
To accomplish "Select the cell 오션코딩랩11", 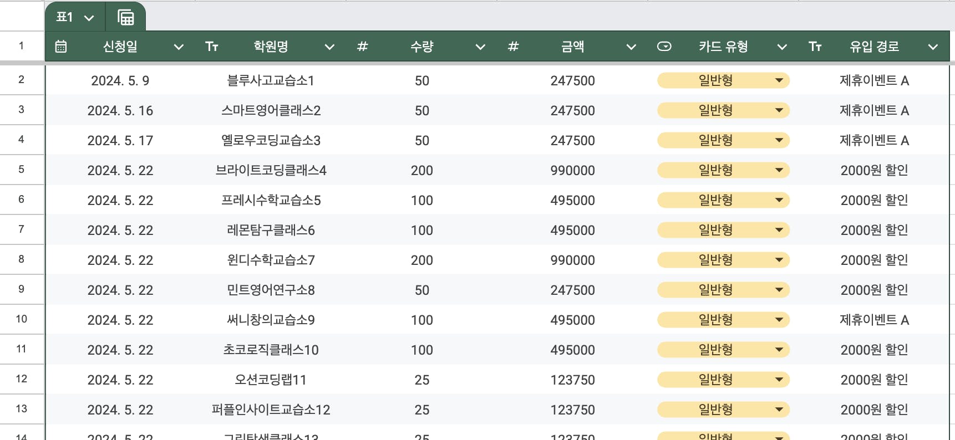I will click(271, 380).
